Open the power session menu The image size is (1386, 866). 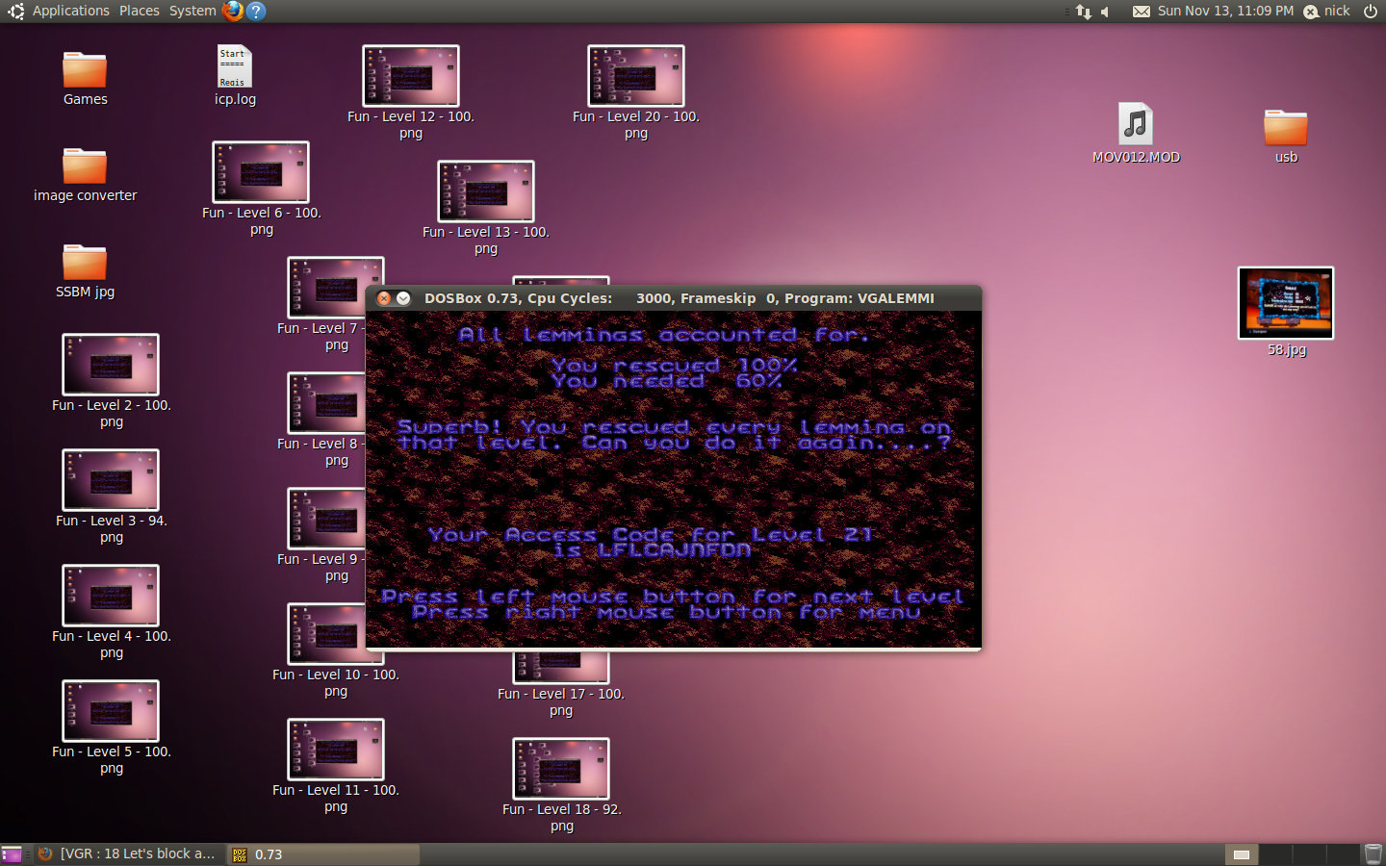click(1371, 11)
